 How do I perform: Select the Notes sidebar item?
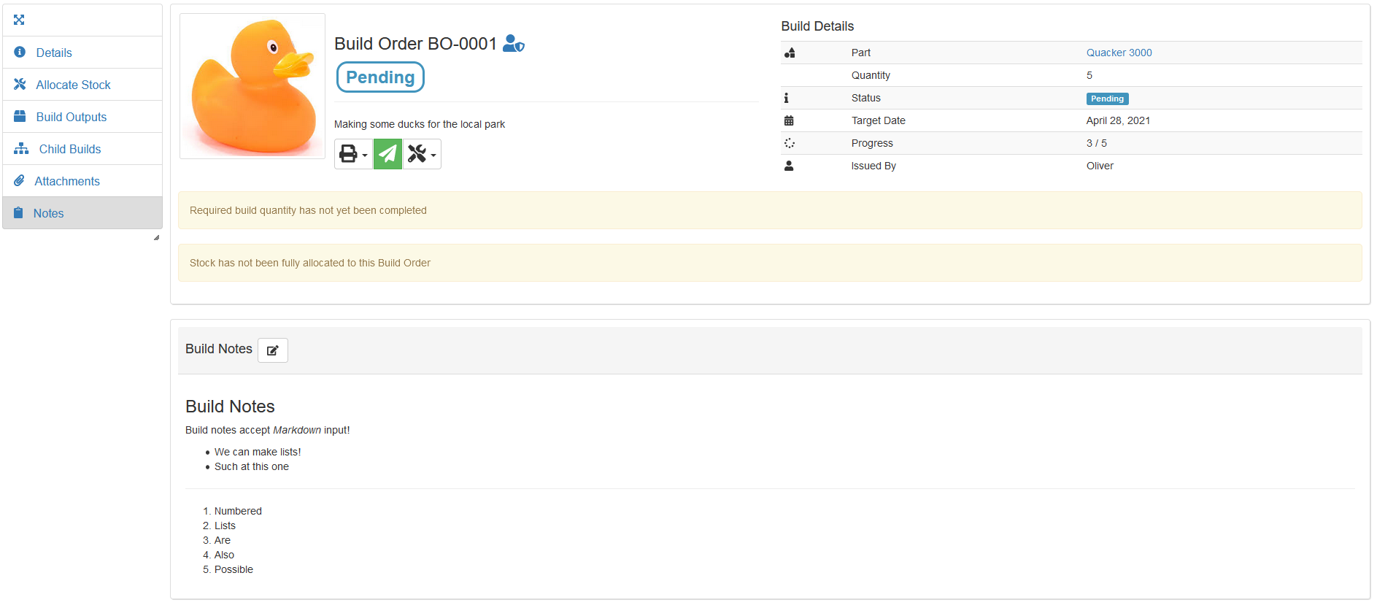(x=48, y=213)
